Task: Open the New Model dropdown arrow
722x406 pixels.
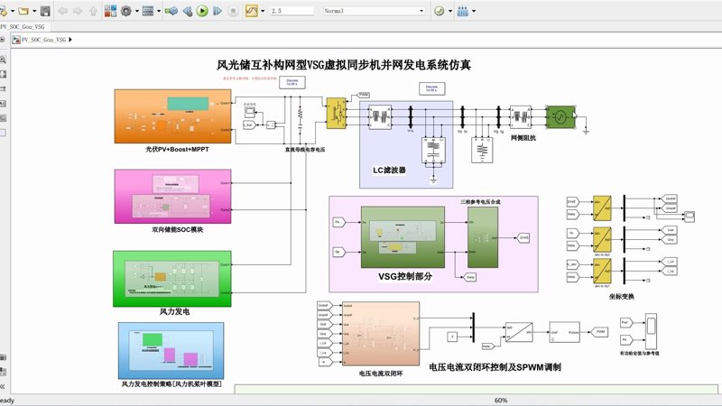Action: tap(12, 11)
